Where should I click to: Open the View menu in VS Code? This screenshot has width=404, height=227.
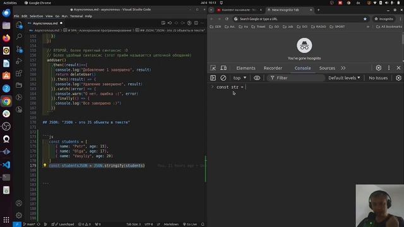(49, 16)
